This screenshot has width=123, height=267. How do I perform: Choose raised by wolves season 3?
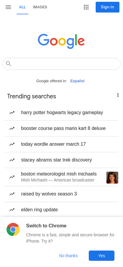(61, 194)
